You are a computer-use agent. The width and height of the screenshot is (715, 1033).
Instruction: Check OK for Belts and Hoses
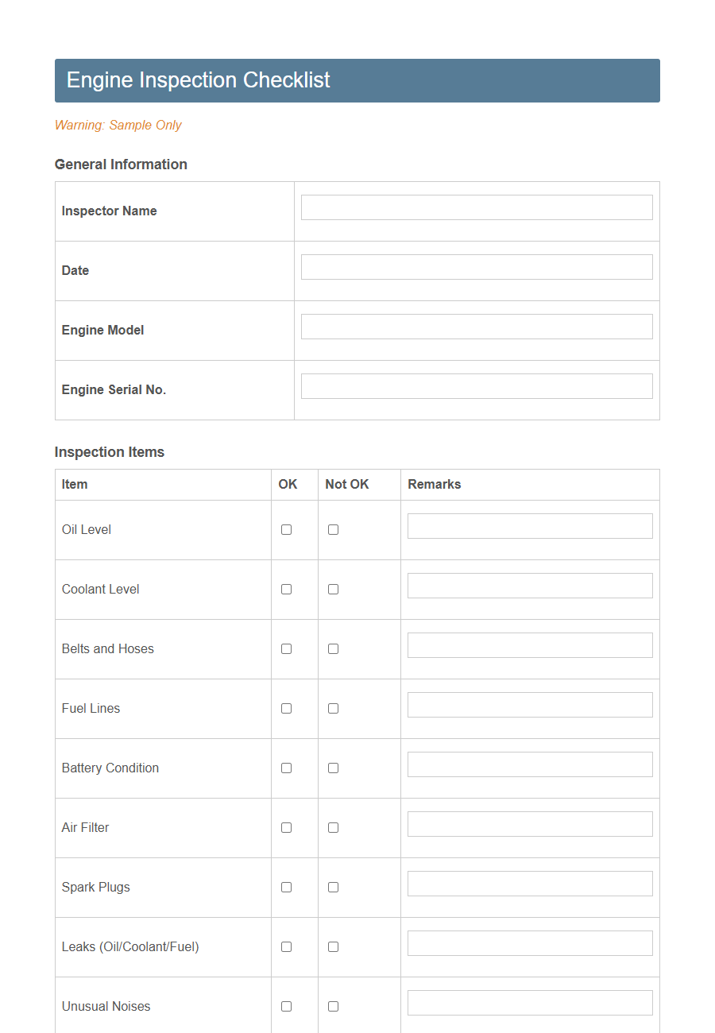tap(286, 648)
